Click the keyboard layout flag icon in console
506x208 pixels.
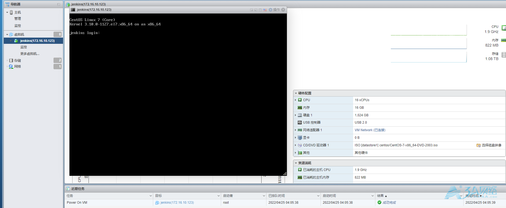265,10
